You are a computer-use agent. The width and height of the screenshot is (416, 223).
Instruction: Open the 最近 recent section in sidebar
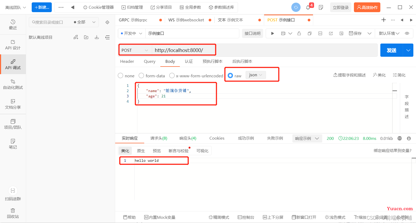(13, 25)
